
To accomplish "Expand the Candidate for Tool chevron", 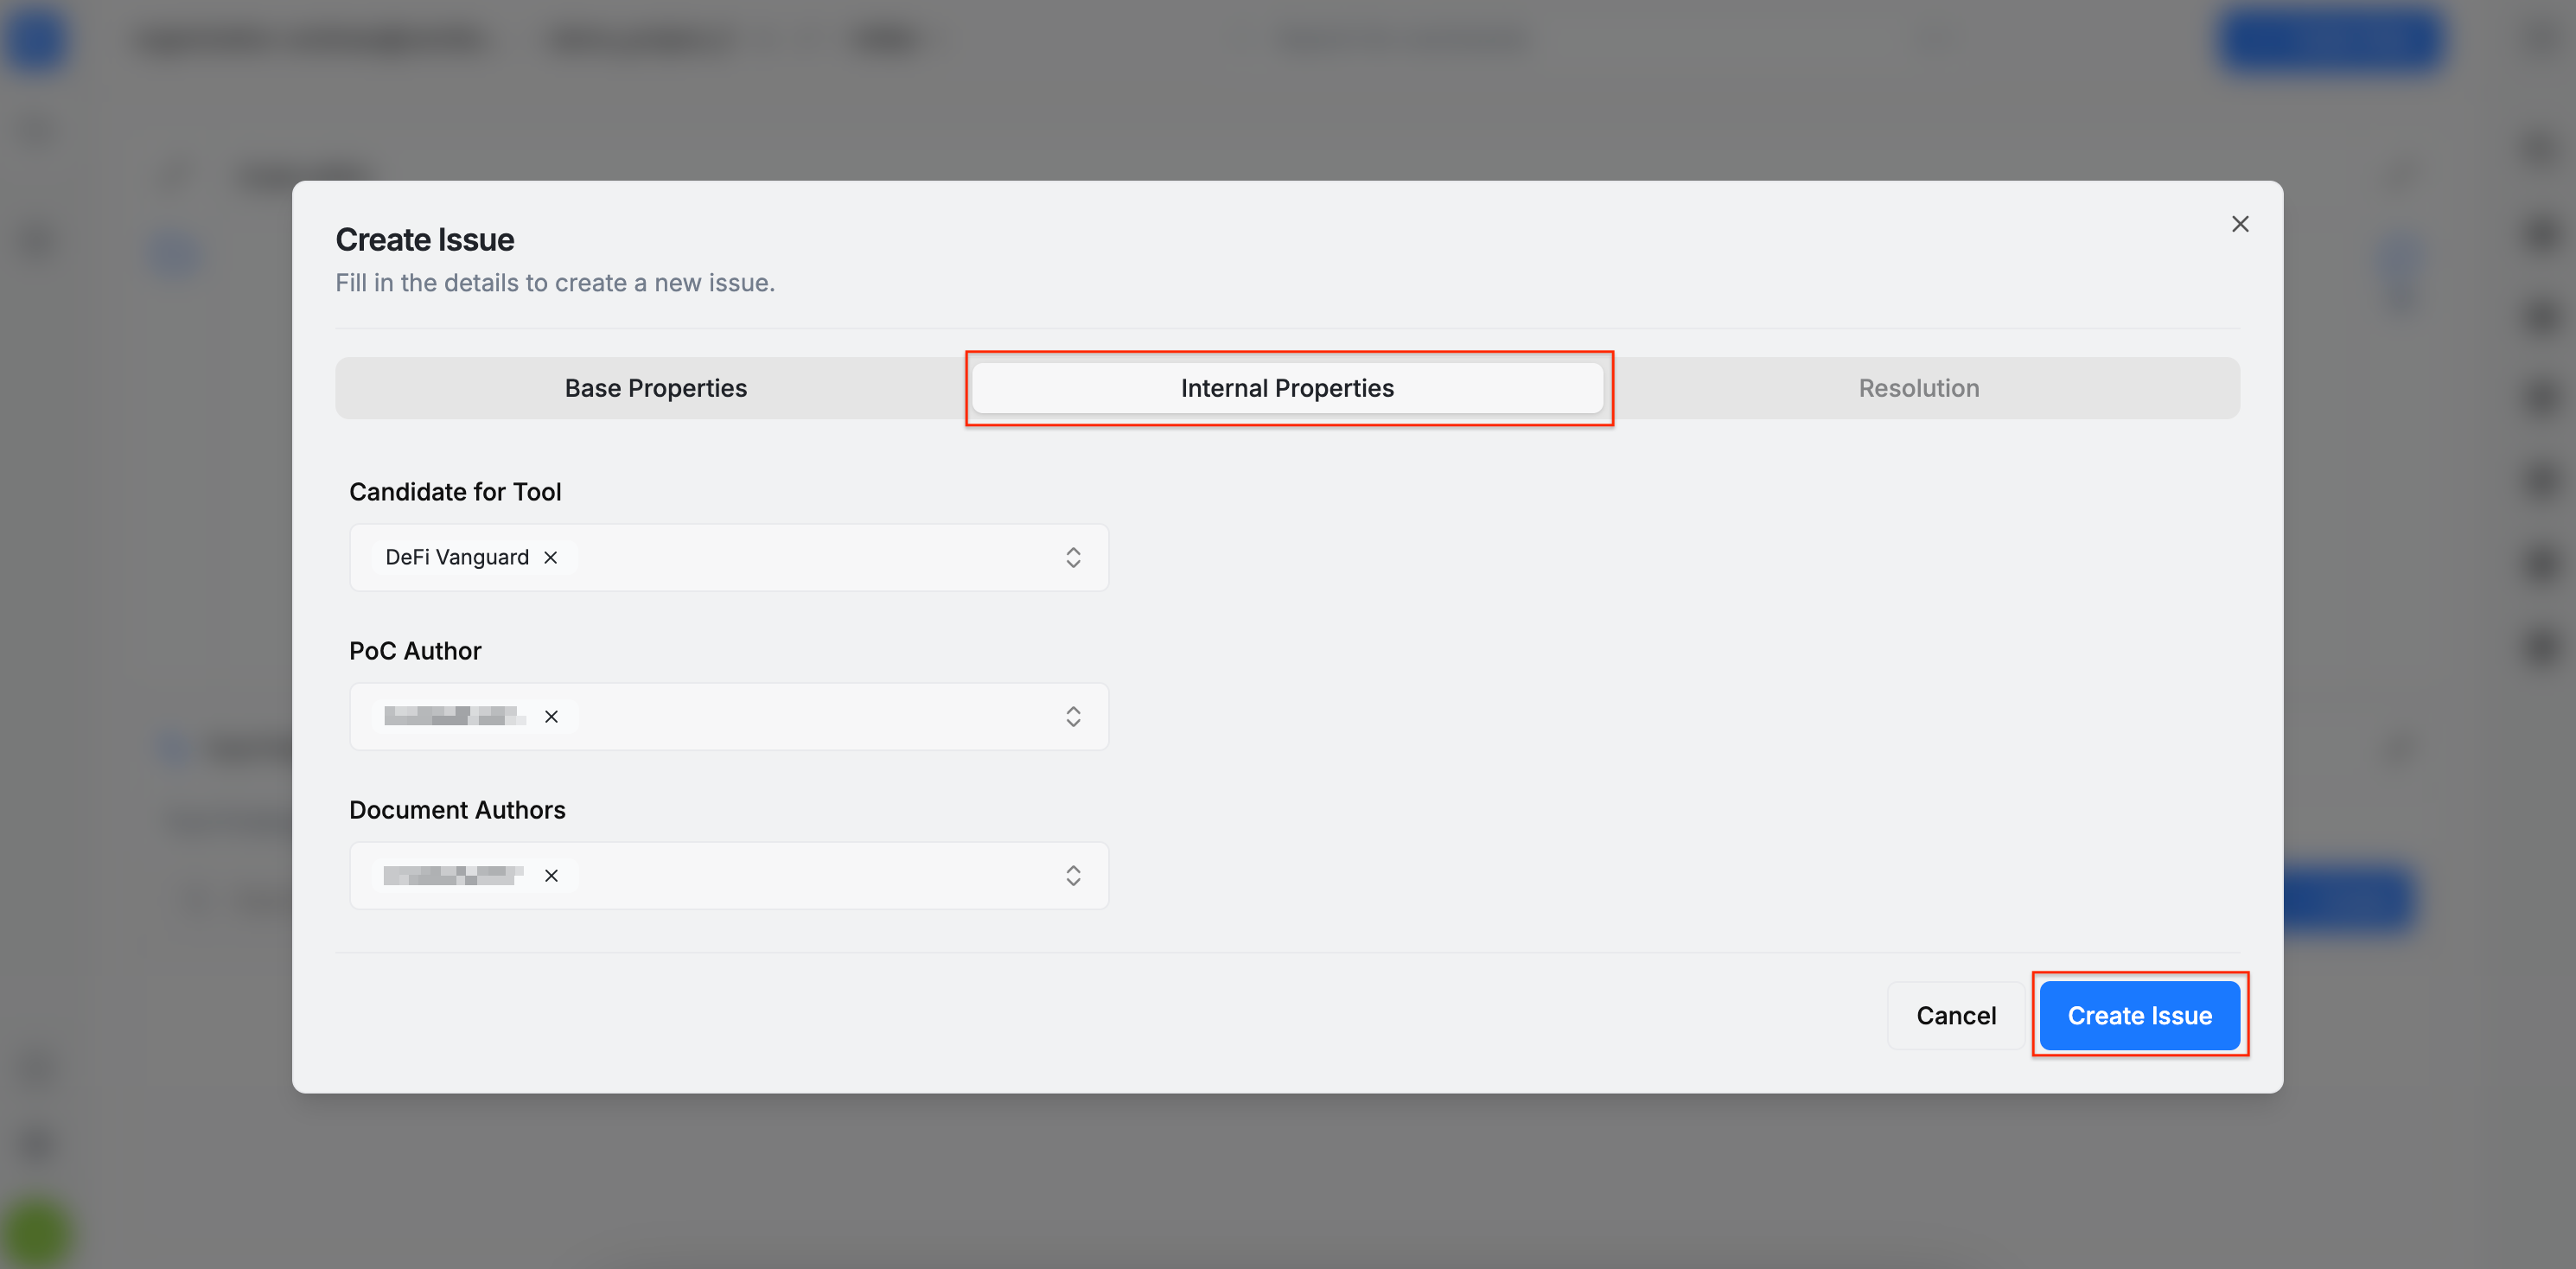I will point(1072,558).
